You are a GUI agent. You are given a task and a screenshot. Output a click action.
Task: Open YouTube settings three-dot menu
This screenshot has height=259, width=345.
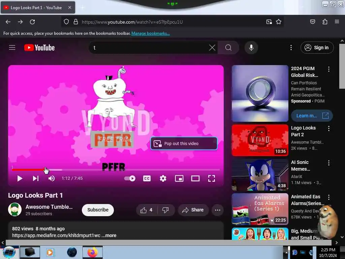291,48
